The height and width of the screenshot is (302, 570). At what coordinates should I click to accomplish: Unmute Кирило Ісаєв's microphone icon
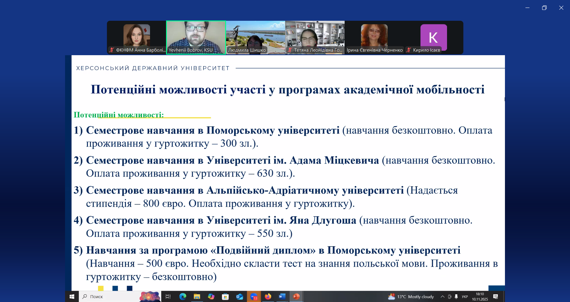pos(409,50)
